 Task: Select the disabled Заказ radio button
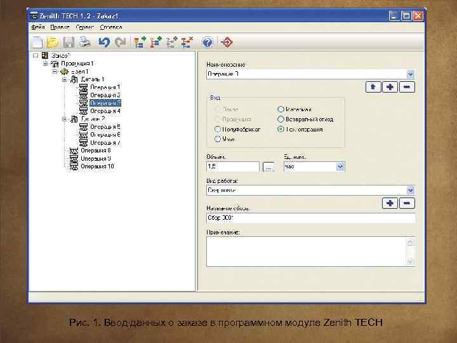coord(218,109)
